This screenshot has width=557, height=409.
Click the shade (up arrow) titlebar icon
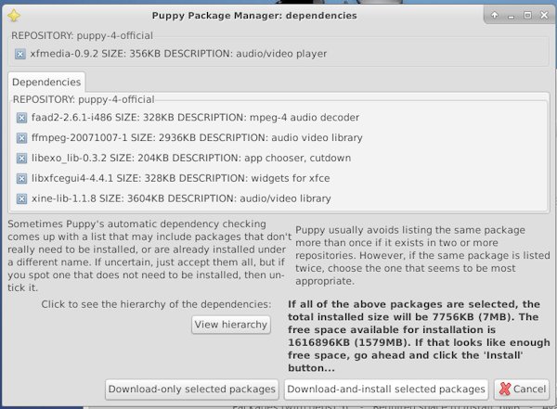coord(495,15)
